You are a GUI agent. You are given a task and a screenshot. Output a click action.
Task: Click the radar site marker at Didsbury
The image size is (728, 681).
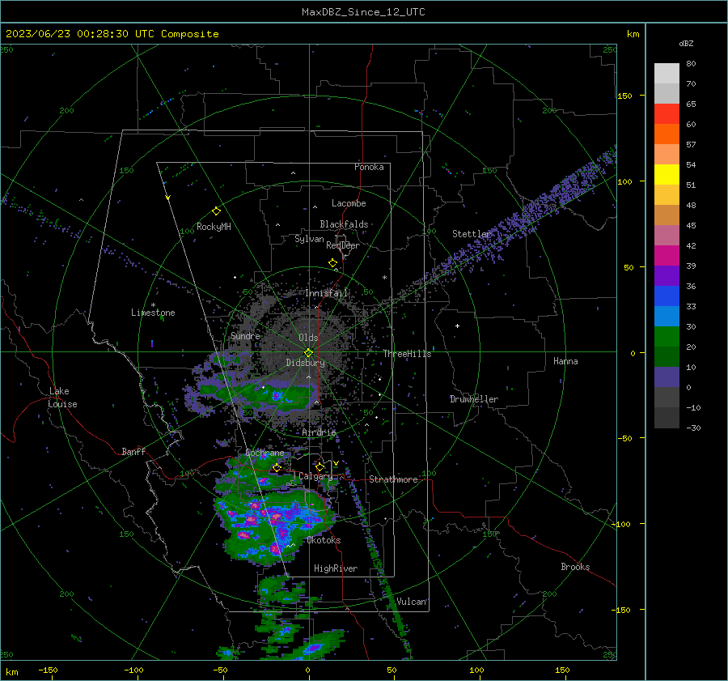(309, 352)
